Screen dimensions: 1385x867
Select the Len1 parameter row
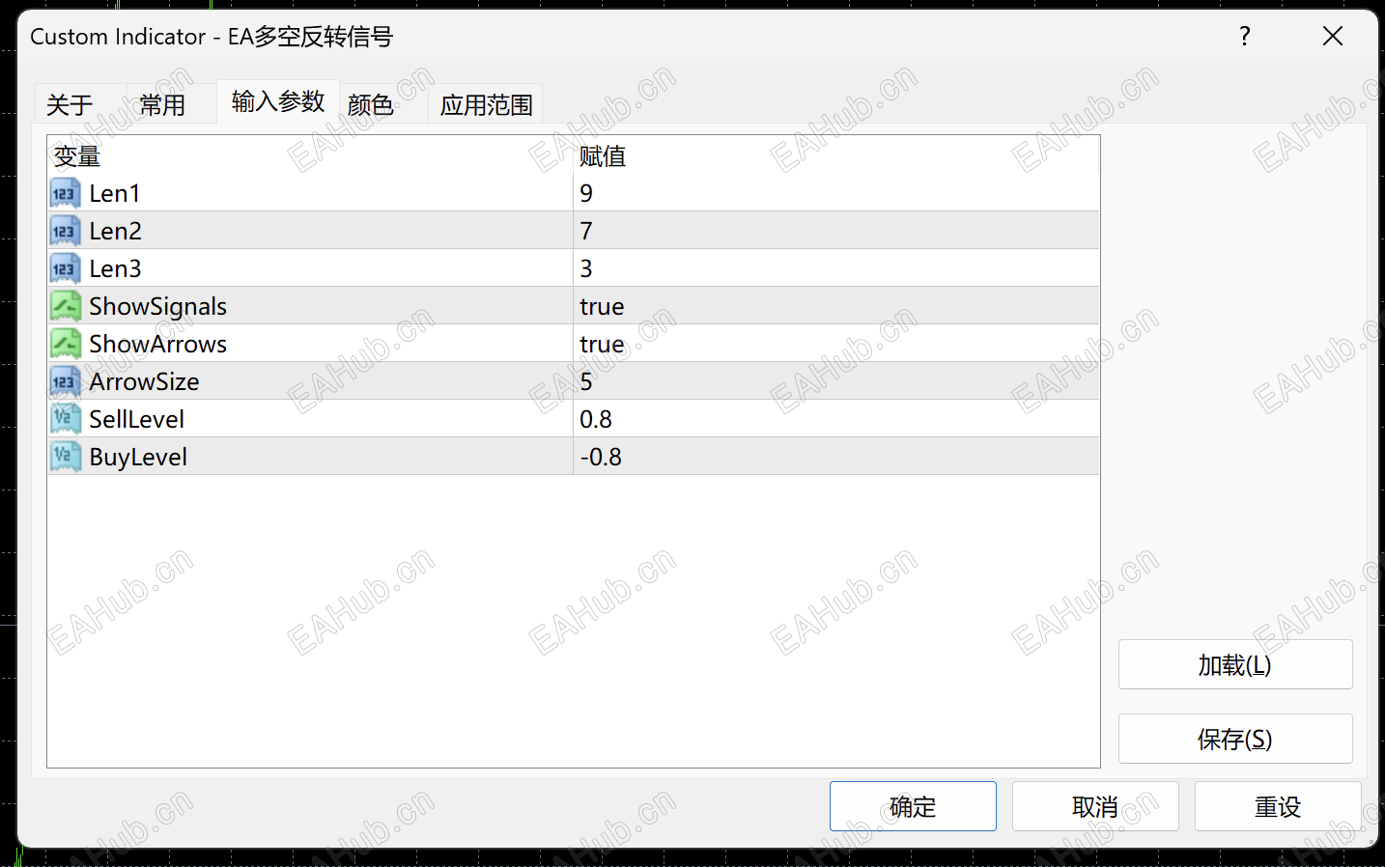coord(290,192)
